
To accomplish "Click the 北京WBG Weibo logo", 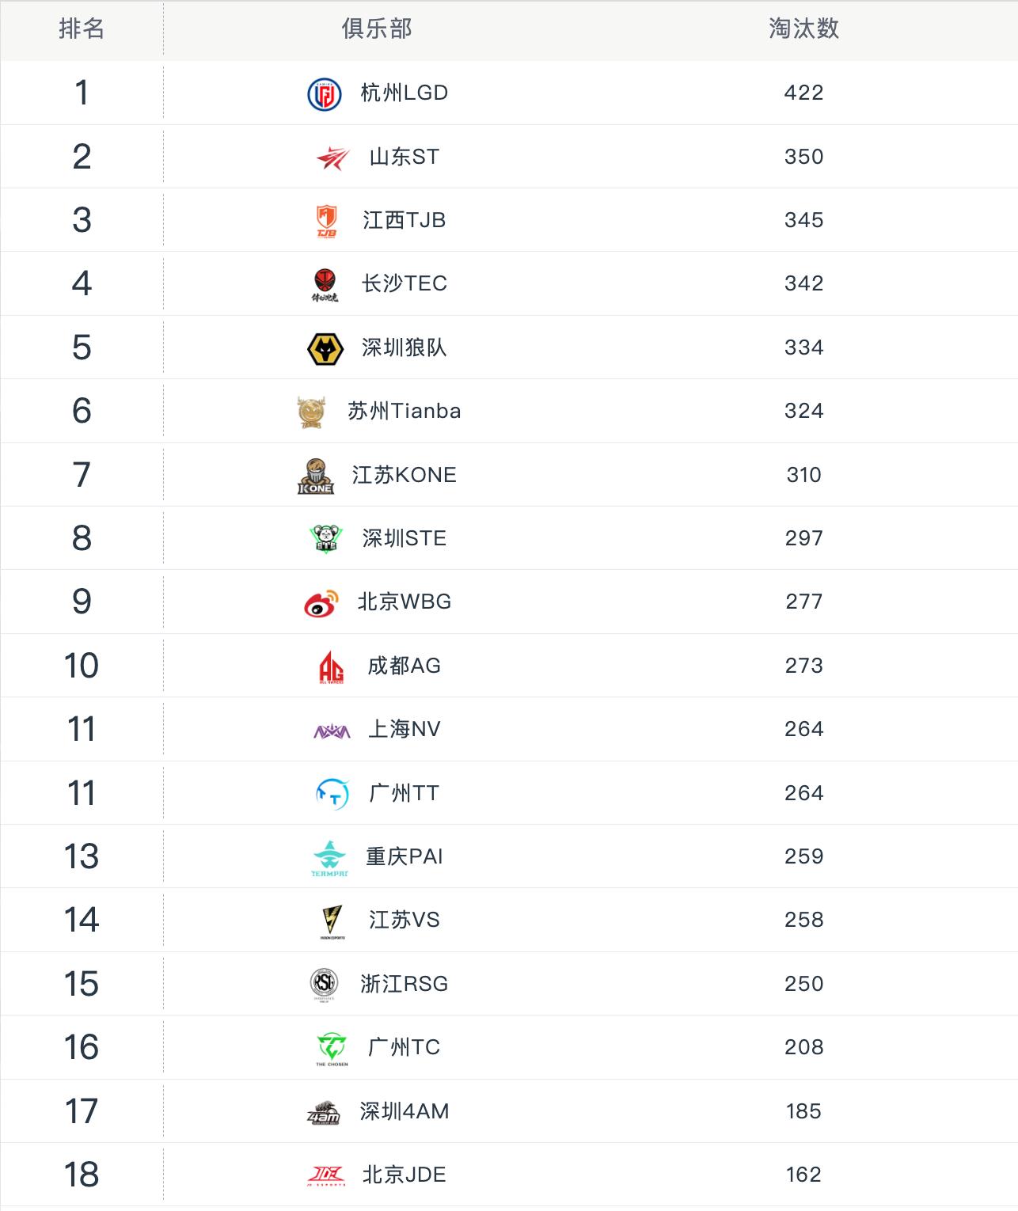I will [321, 603].
